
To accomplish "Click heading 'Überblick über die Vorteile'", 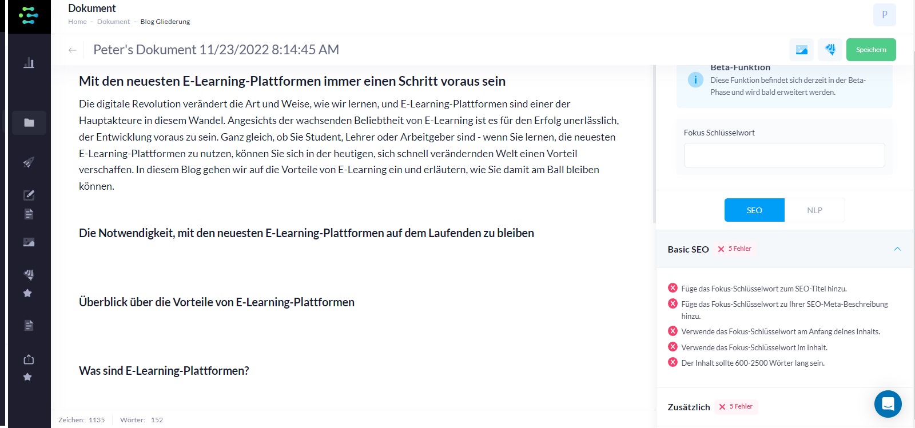I will [217, 302].
